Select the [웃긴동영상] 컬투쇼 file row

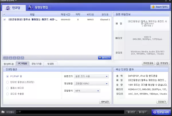click(57, 19)
